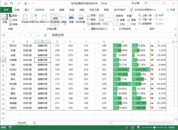Select row header 10
This screenshot has height=130, width=178.
pyautogui.click(x=3, y=85)
